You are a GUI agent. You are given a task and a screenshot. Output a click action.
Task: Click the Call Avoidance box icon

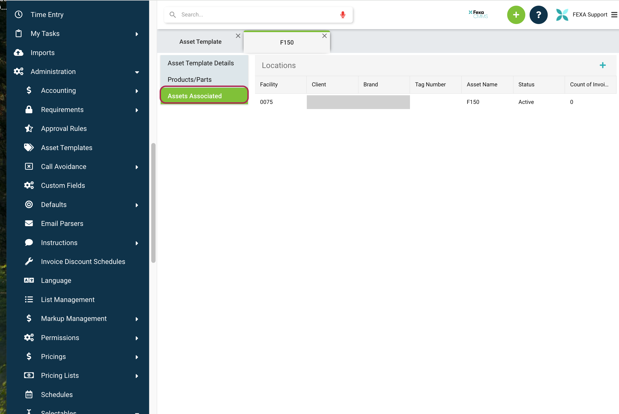click(29, 167)
